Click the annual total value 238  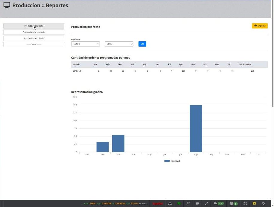pos(253,71)
